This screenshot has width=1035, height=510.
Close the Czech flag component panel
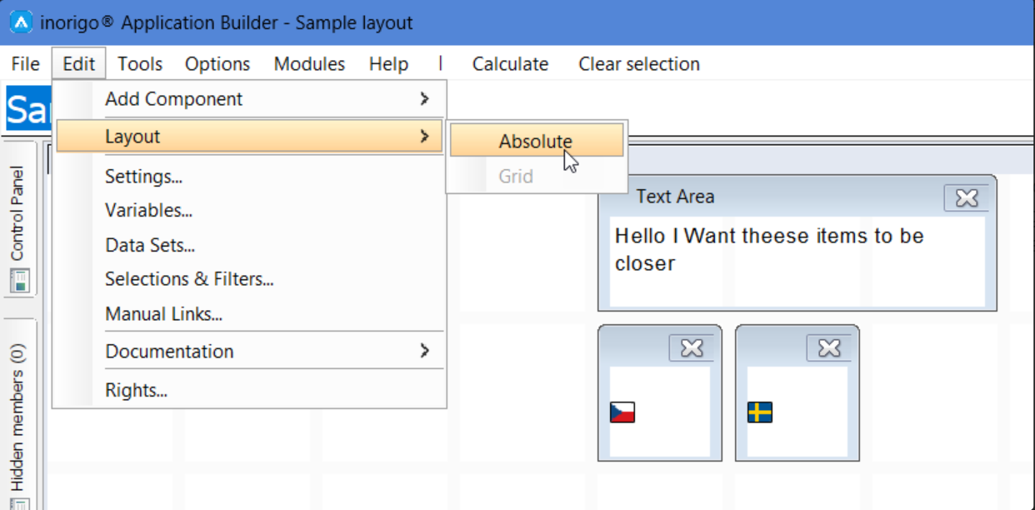[691, 348]
